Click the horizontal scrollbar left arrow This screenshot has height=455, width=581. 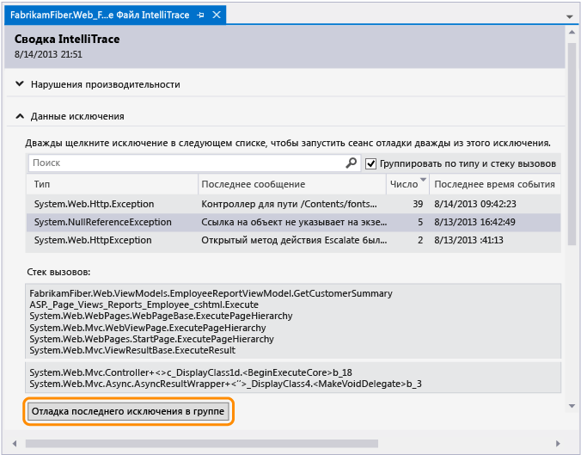point(15,444)
